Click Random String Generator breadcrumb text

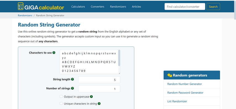coord(50,15)
